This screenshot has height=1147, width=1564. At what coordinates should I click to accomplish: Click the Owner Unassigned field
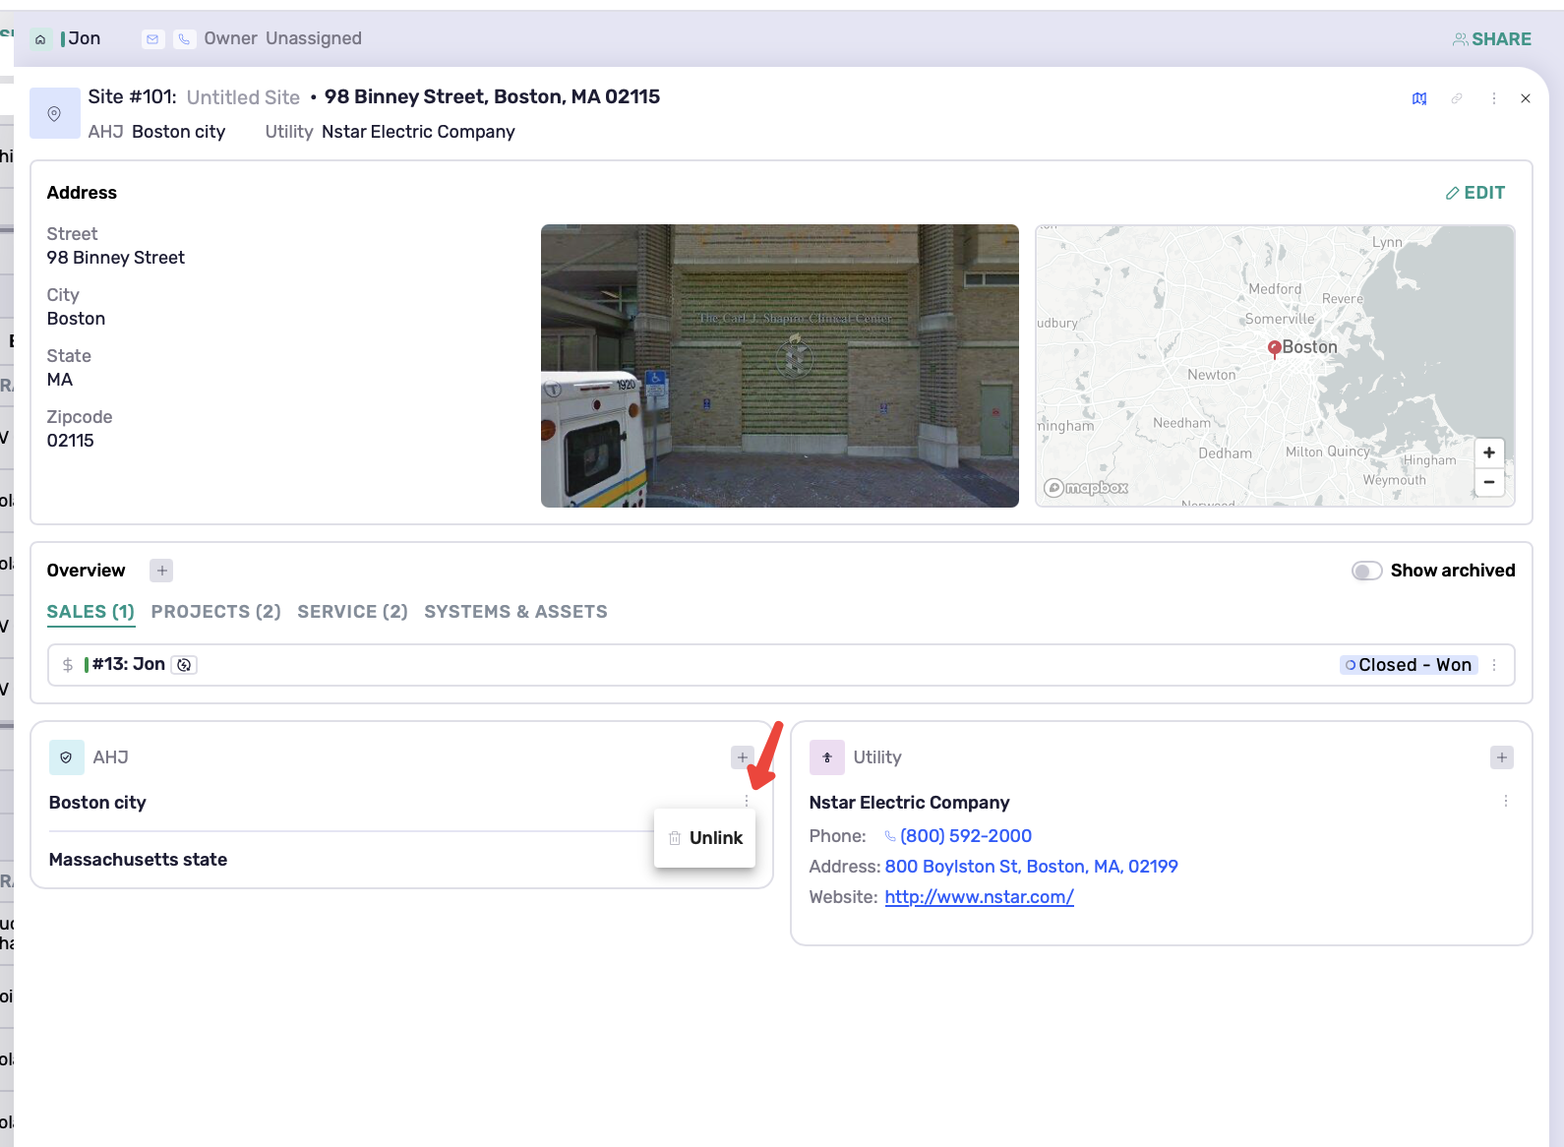[283, 39]
